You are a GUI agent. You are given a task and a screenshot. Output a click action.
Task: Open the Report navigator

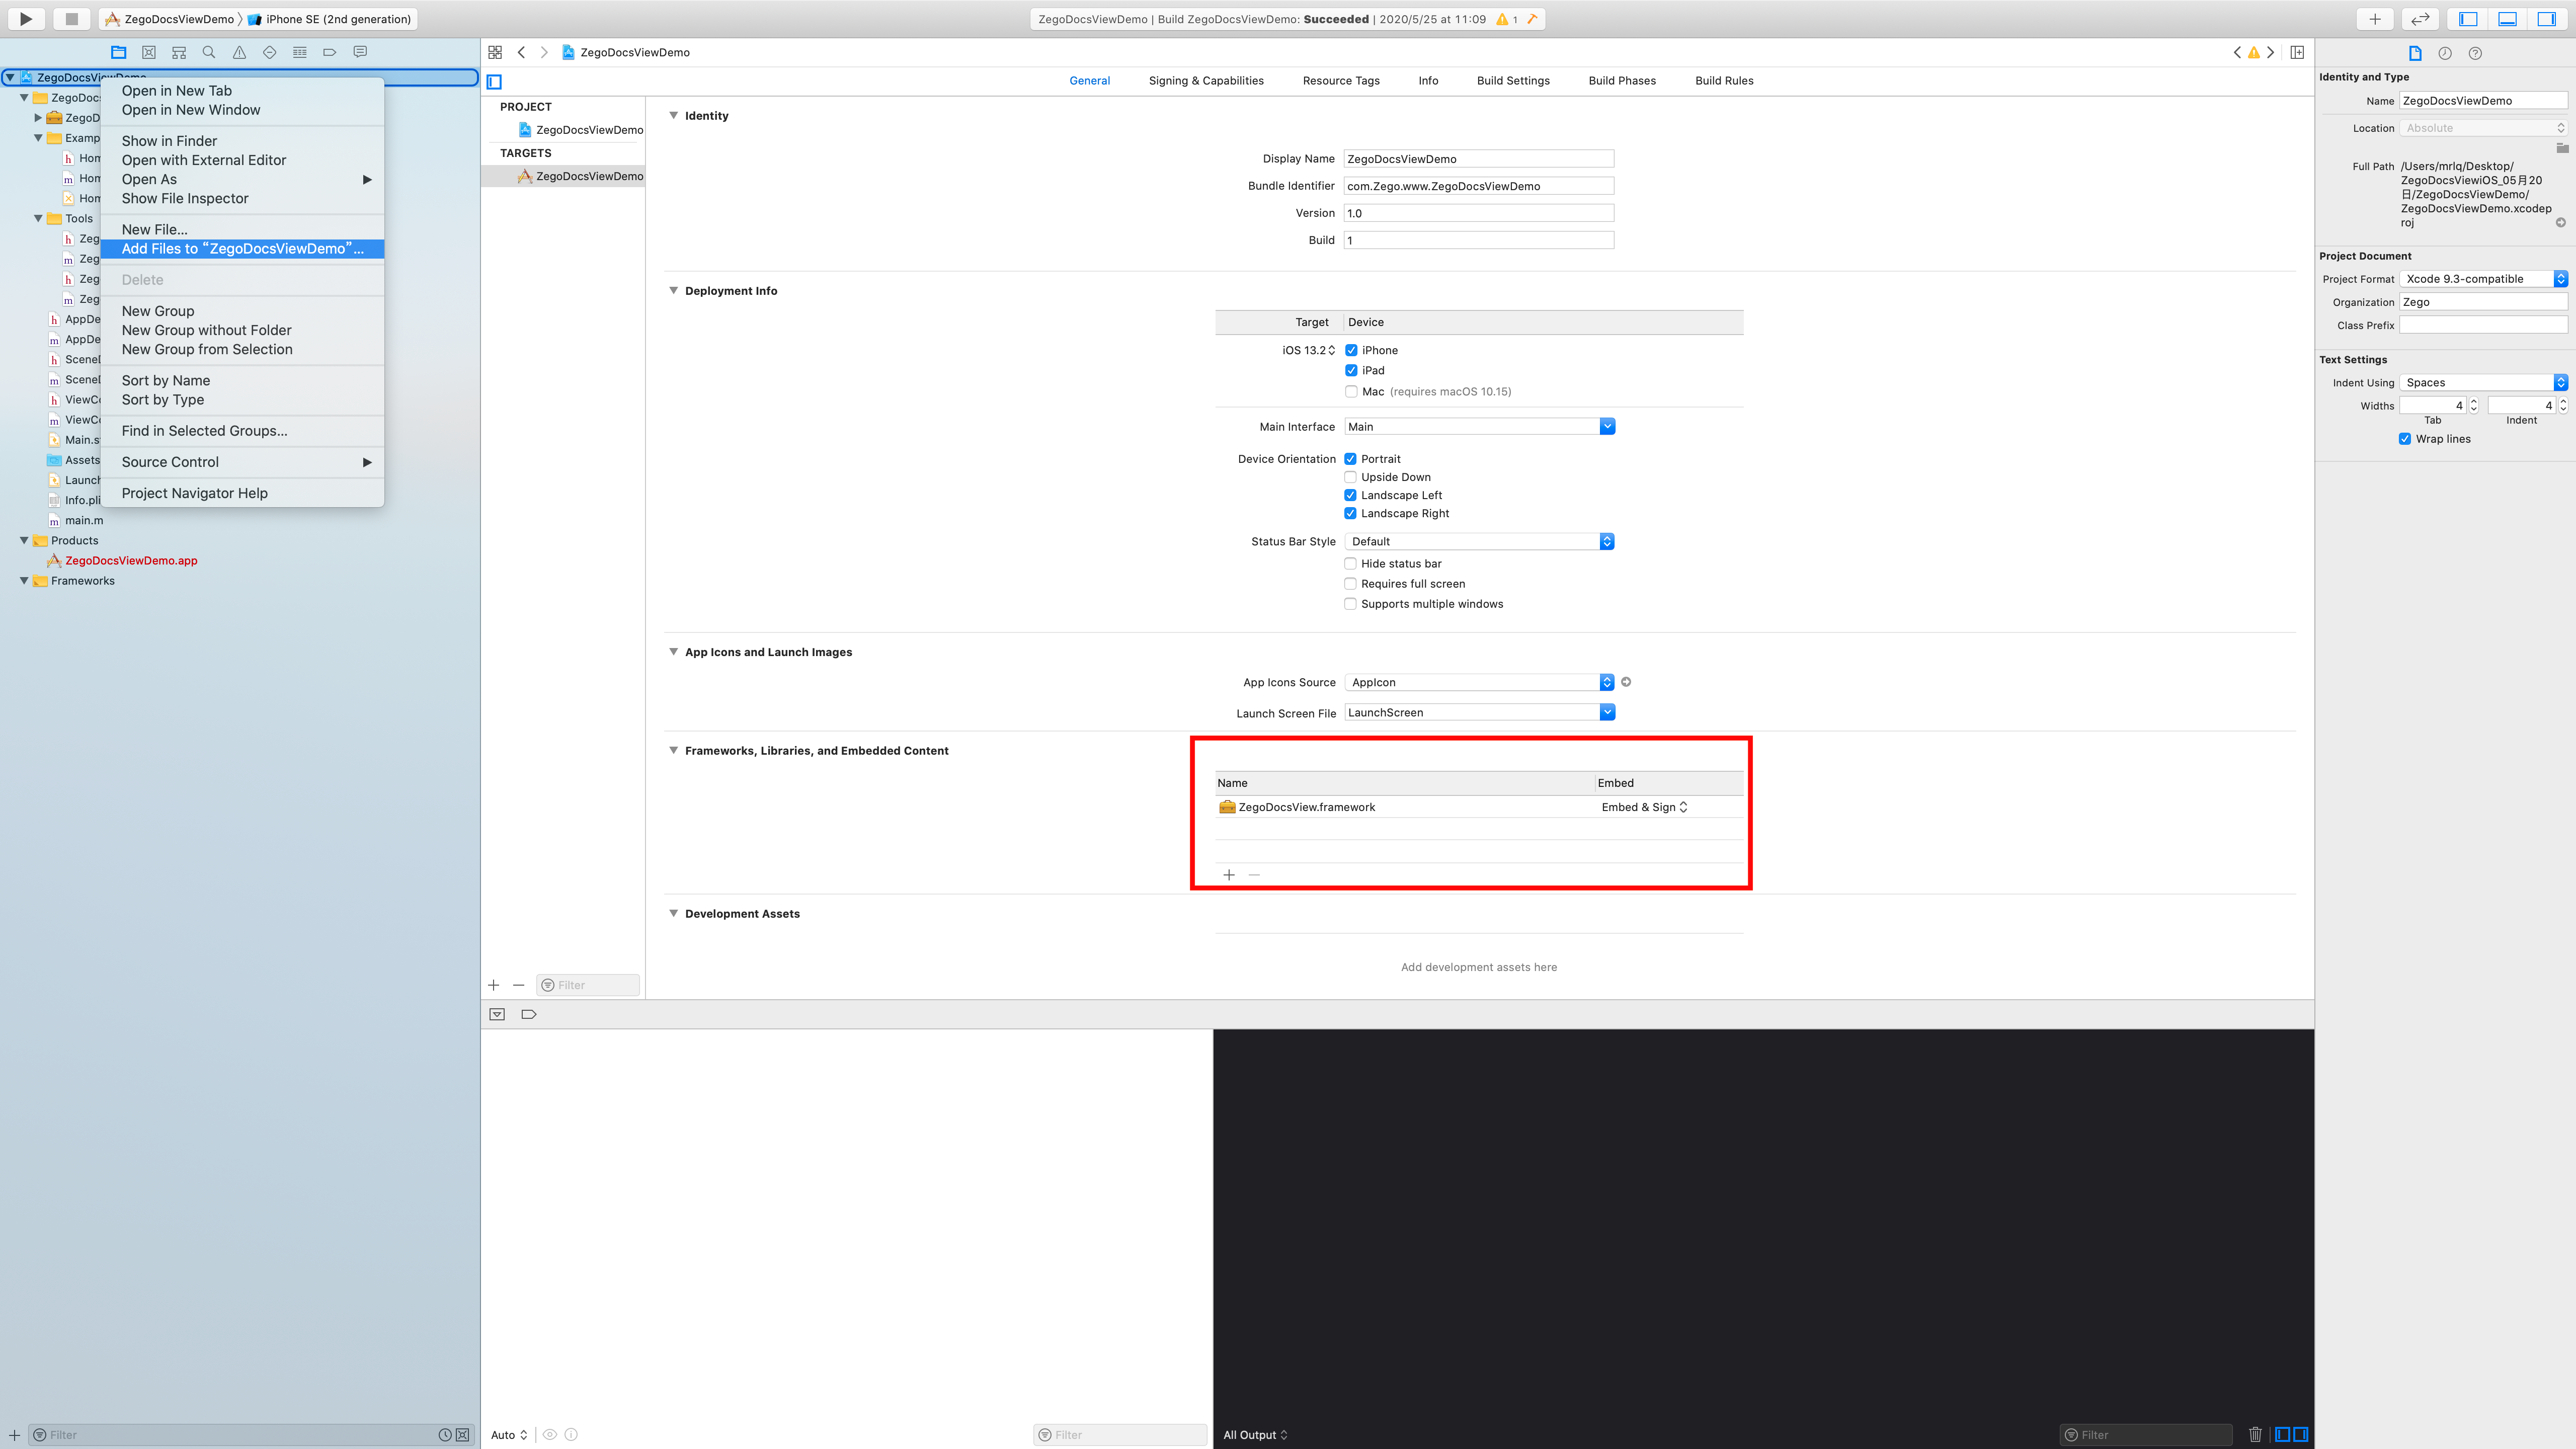[360, 52]
